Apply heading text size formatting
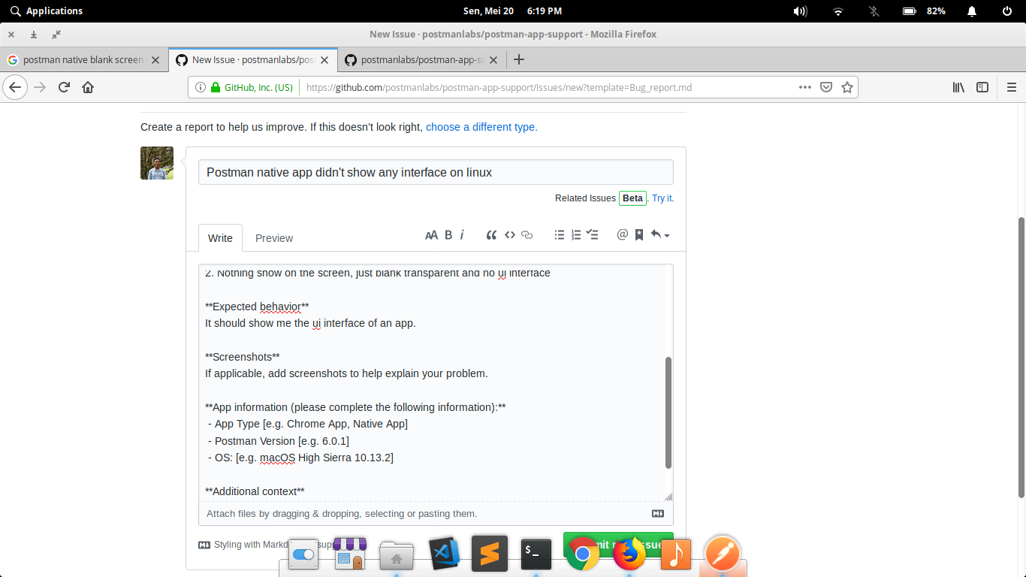 click(x=432, y=234)
